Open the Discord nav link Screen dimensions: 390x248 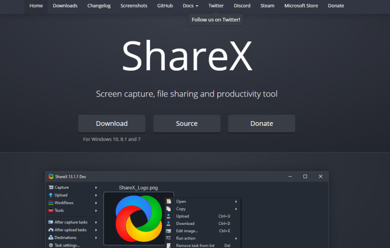(x=242, y=6)
